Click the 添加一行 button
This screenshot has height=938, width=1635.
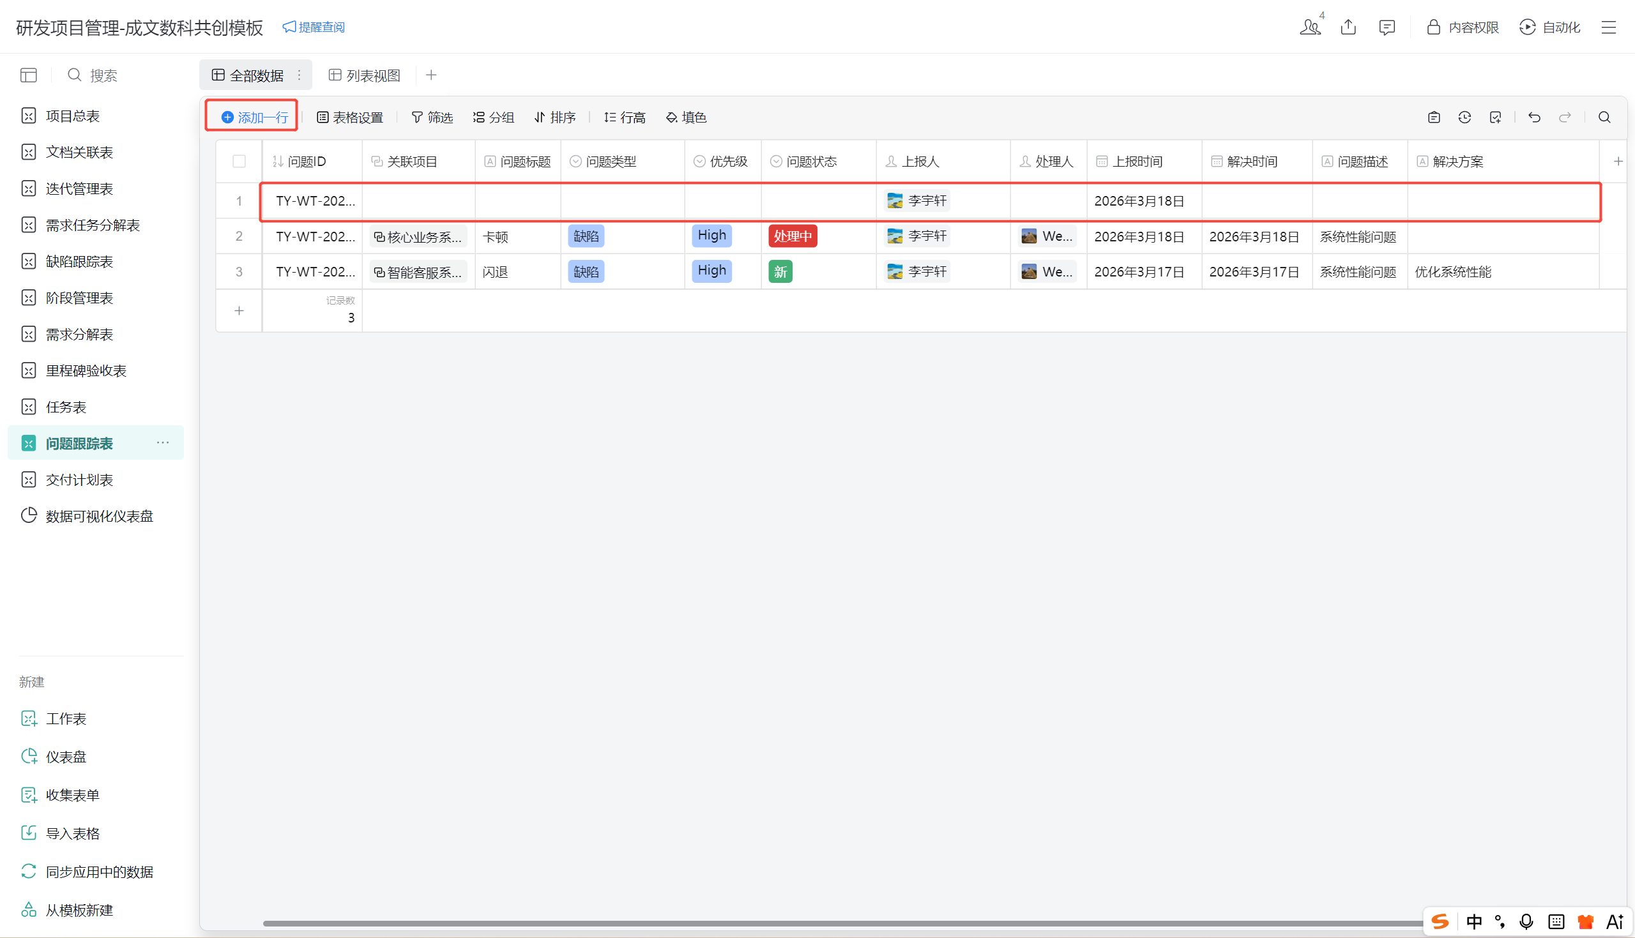[x=254, y=117]
